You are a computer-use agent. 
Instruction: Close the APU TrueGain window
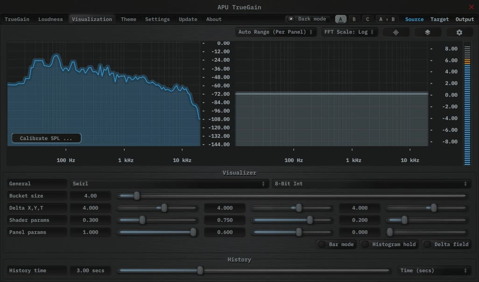coord(472,7)
